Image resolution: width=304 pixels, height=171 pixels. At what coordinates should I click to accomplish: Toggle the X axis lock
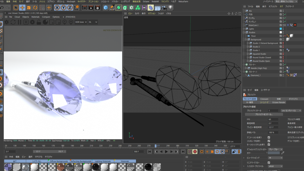57,8
